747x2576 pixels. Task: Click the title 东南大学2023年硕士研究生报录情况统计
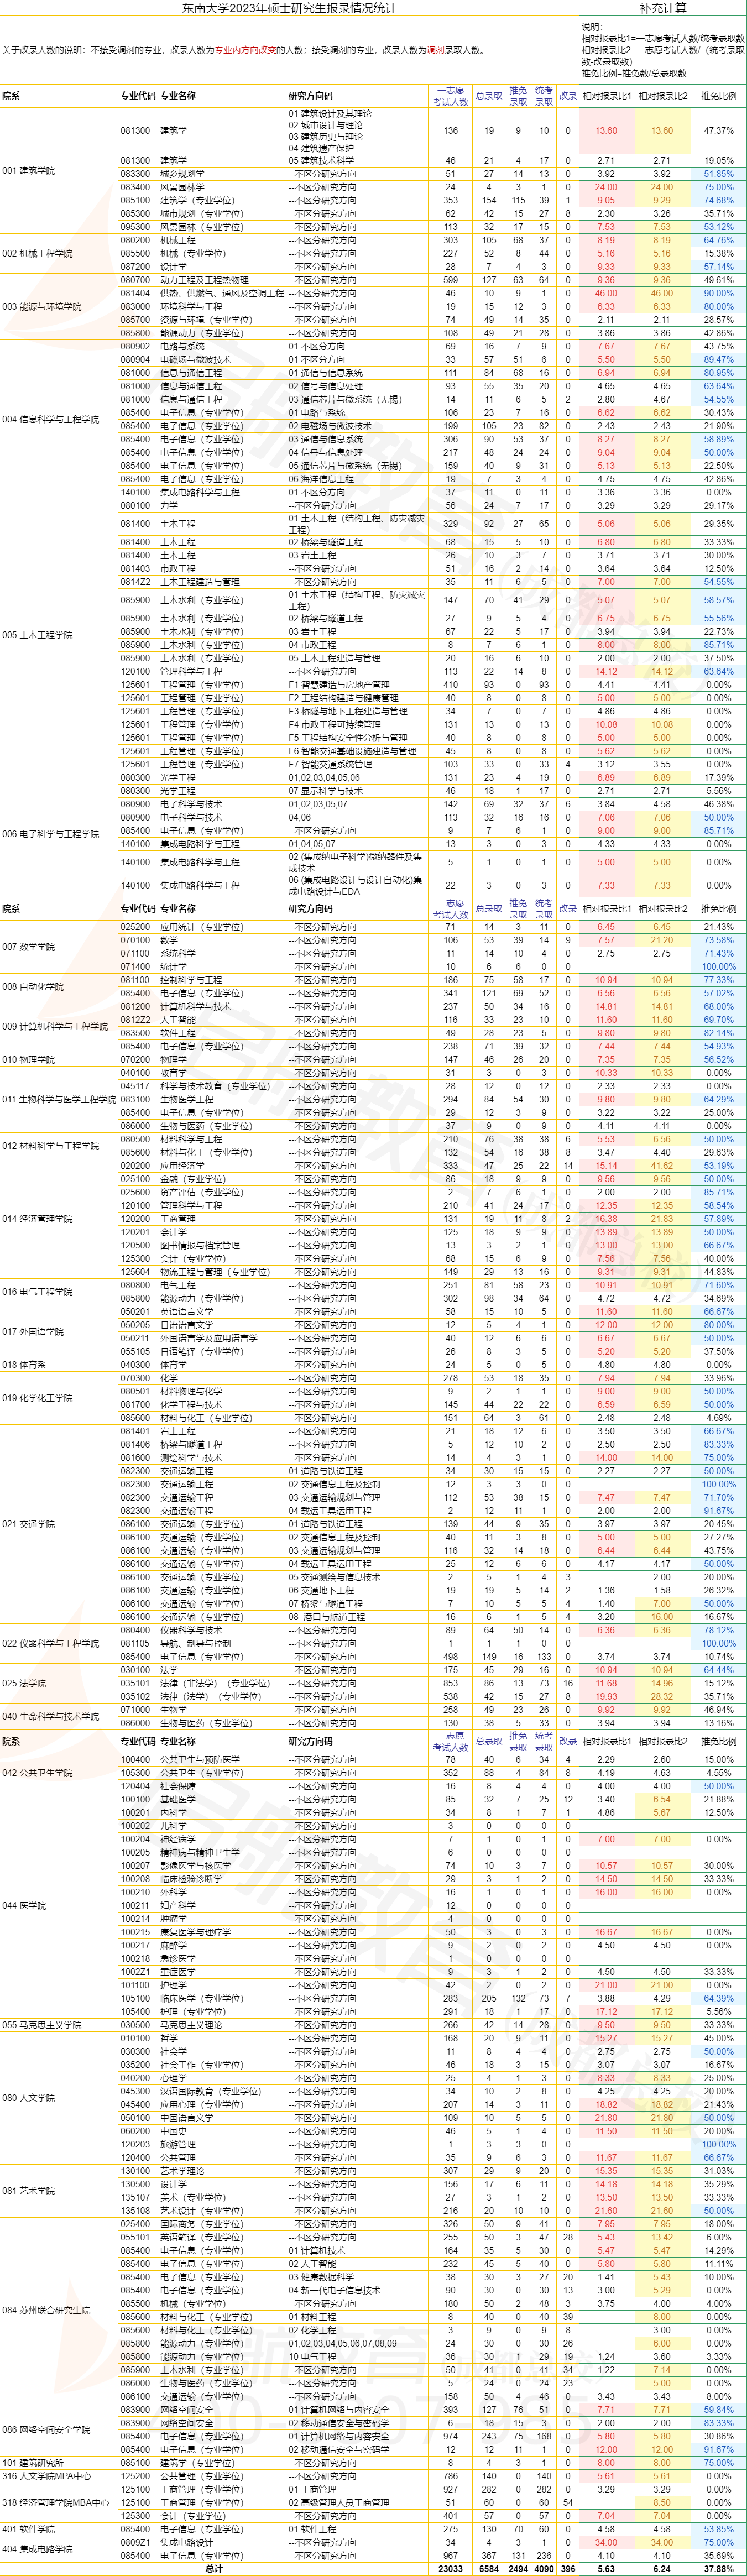click(289, 9)
